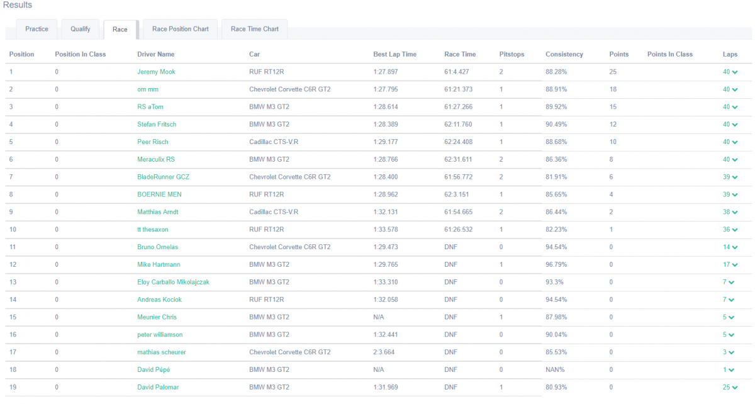Switch to the Practice tab

[36, 29]
